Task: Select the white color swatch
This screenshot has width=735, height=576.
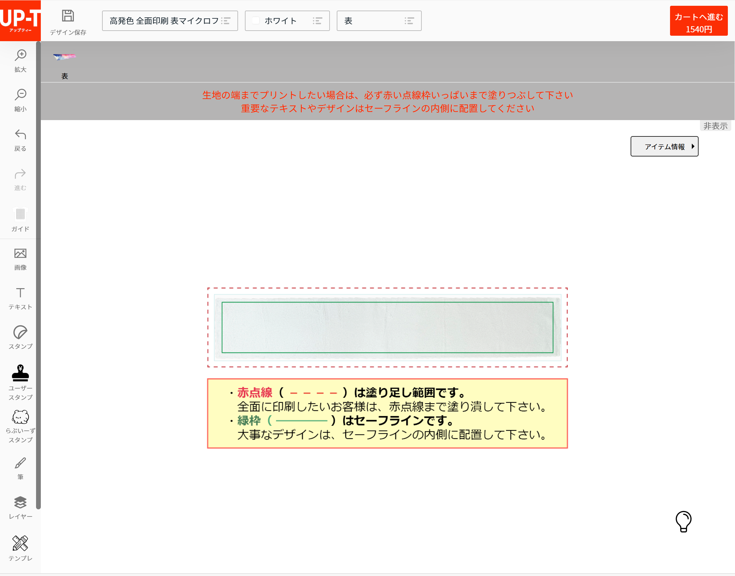Action: coord(255,21)
